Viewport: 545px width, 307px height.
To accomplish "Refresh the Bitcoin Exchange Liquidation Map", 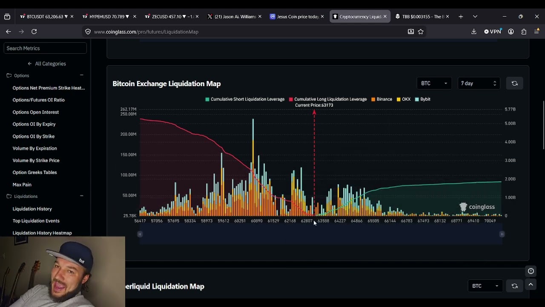I will tap(514, 84).
